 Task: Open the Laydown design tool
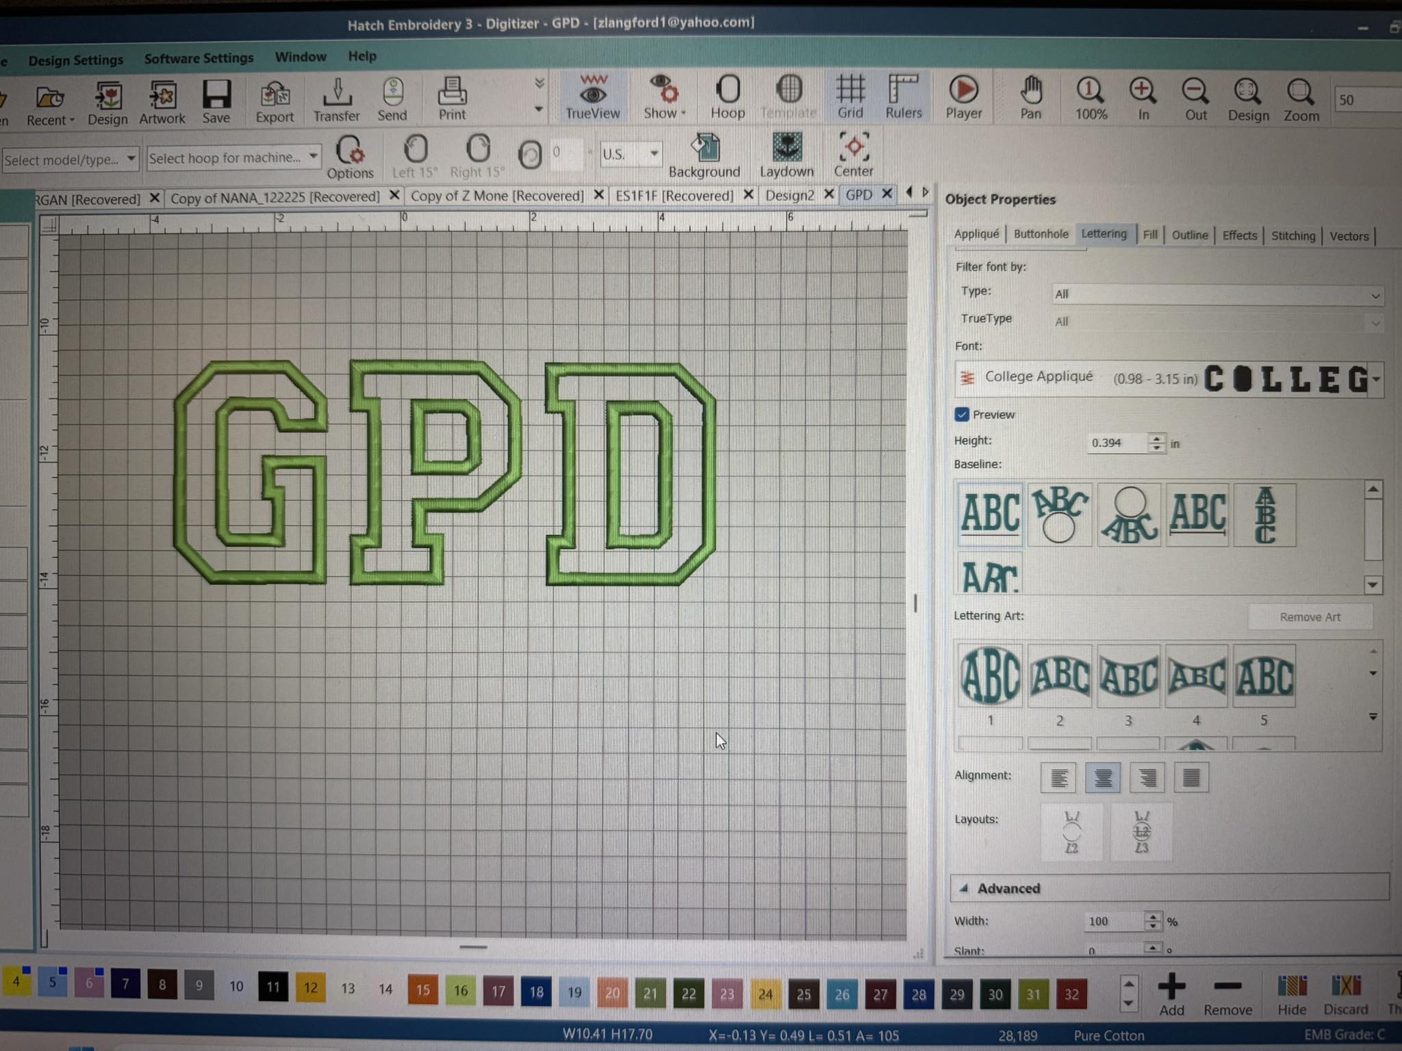click(787, 155)
